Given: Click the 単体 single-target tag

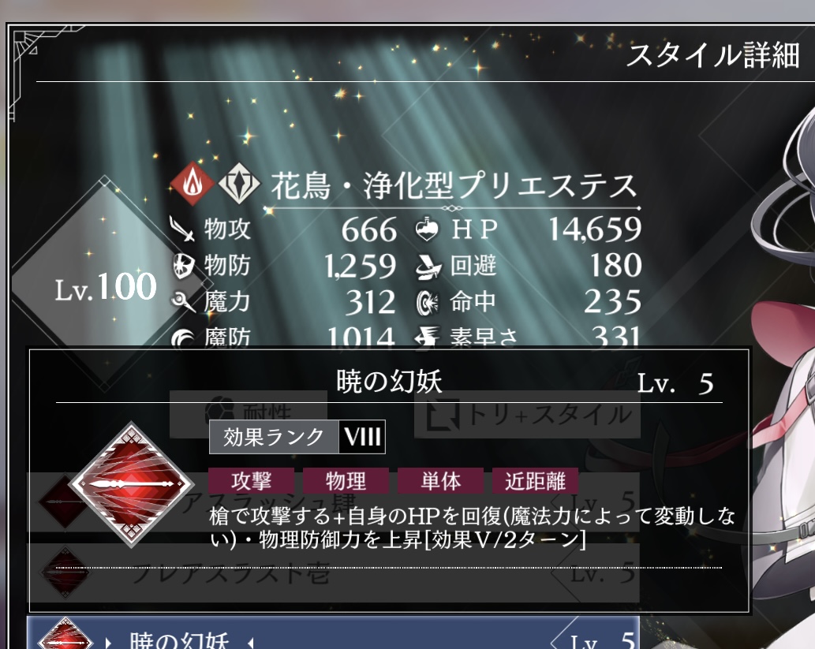Looking at the screenshot, I should tap(441, 481).
